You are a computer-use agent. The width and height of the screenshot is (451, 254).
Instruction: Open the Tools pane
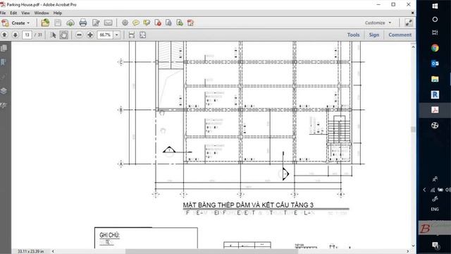[353, 35]
